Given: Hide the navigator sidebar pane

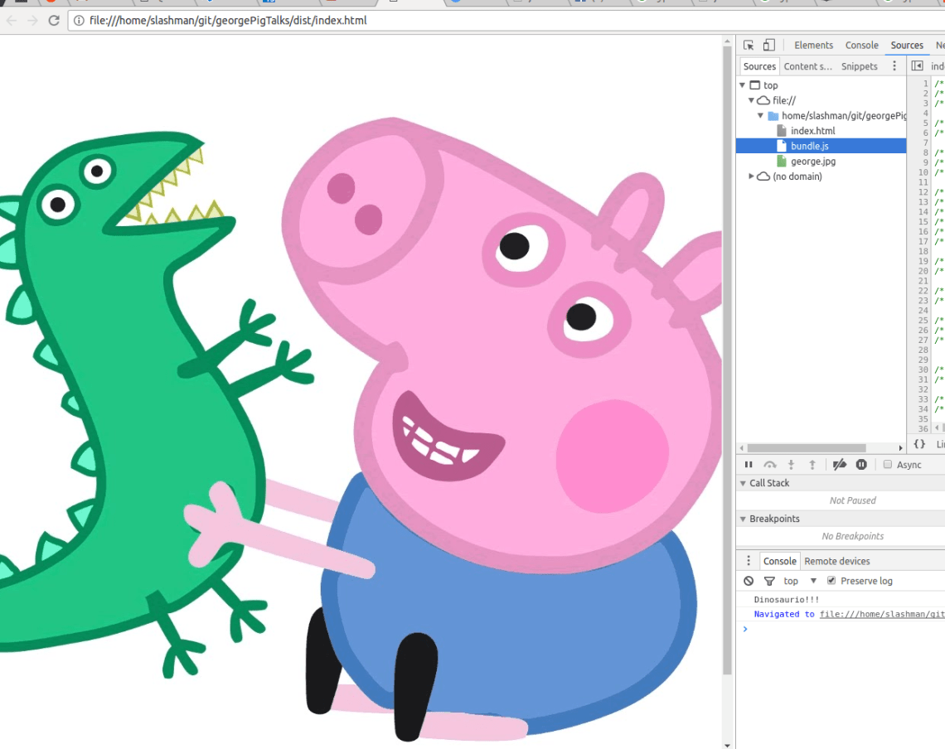Looking at the screenshot, I should point(917,66).
